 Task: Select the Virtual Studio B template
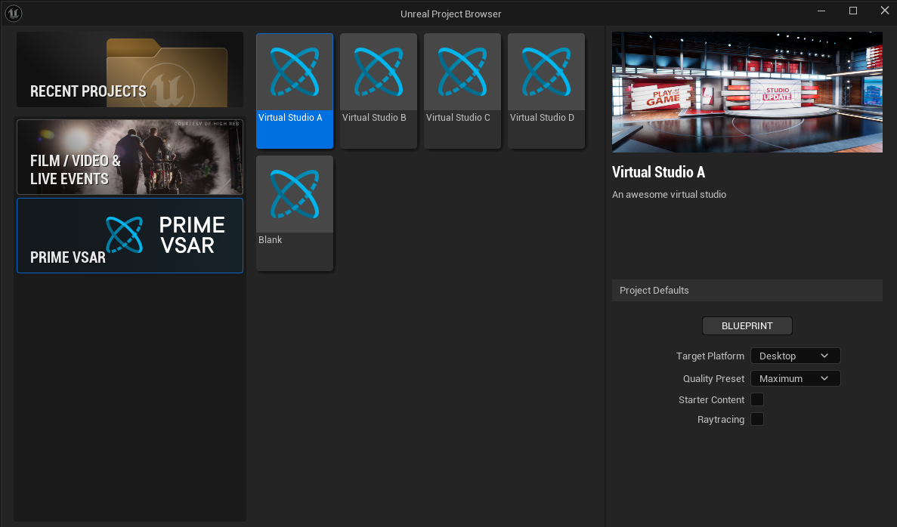[378, 91]
